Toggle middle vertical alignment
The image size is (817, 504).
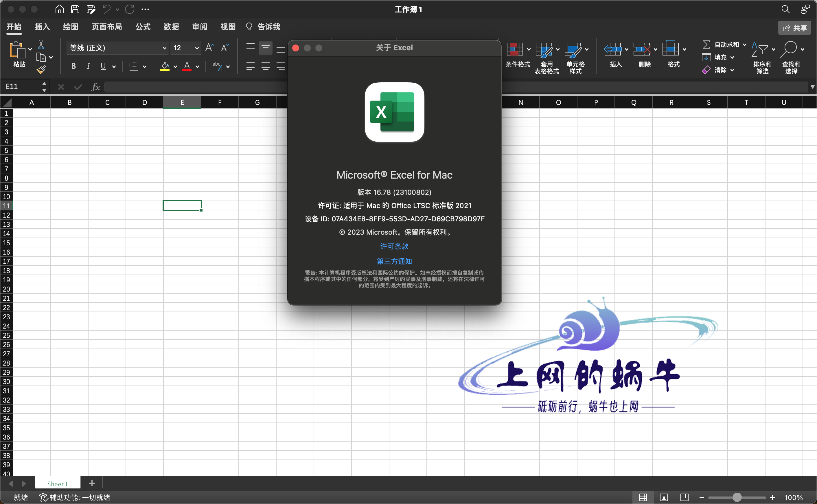coord(266,48)
